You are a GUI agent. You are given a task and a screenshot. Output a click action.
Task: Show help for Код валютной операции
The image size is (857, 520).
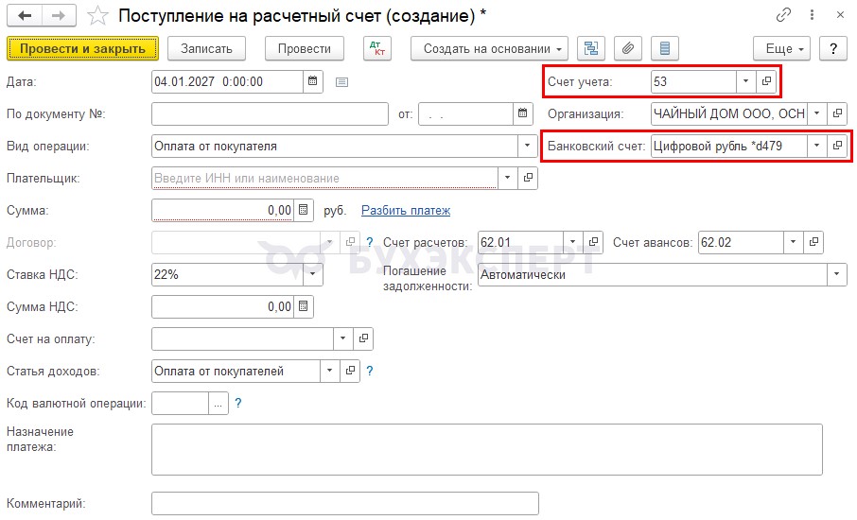[x=237, y=403]
